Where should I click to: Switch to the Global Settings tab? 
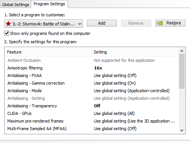16,5
